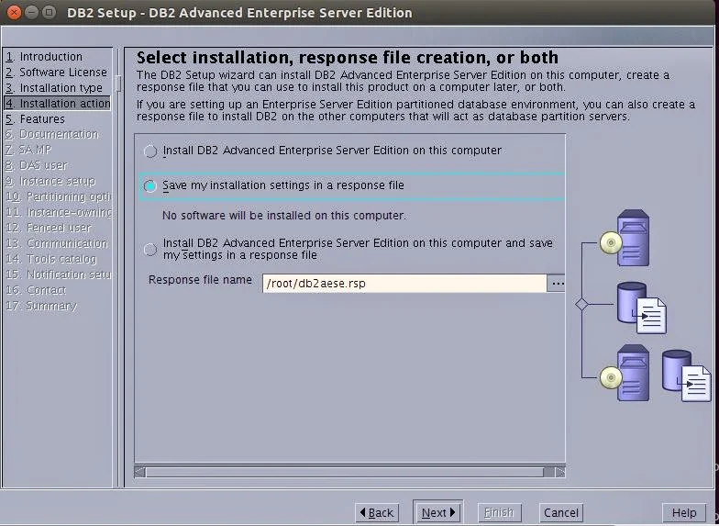Click step 16 Contact
719x526 pixels.
[36, 290]
